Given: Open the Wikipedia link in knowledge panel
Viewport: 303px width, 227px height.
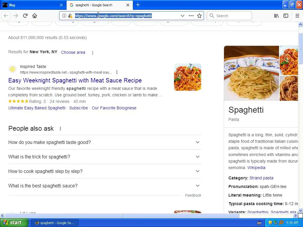Looking at the screenshot, I should coord(256,168).
